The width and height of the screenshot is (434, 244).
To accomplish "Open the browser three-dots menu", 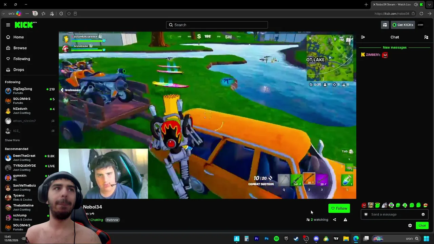I will pos(27,14).
